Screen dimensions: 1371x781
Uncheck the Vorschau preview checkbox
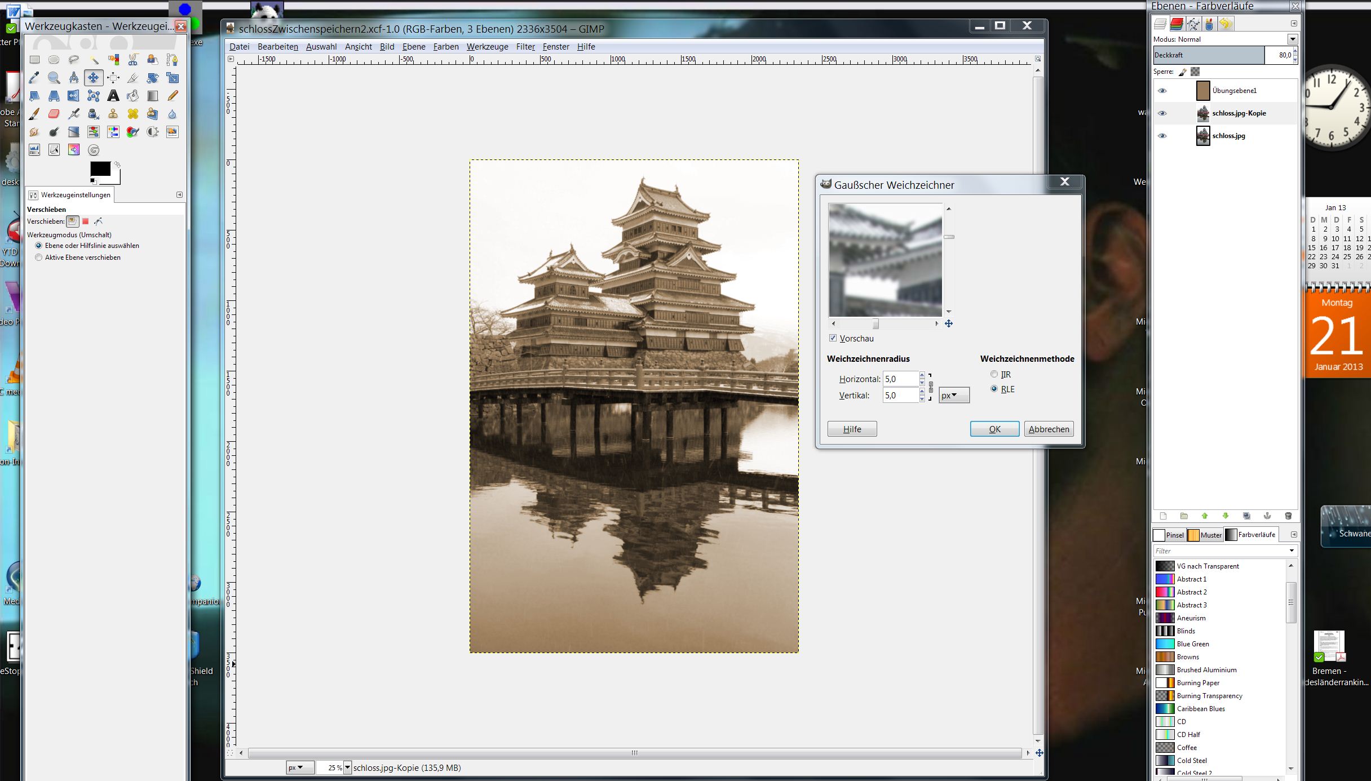click(833, 338)
